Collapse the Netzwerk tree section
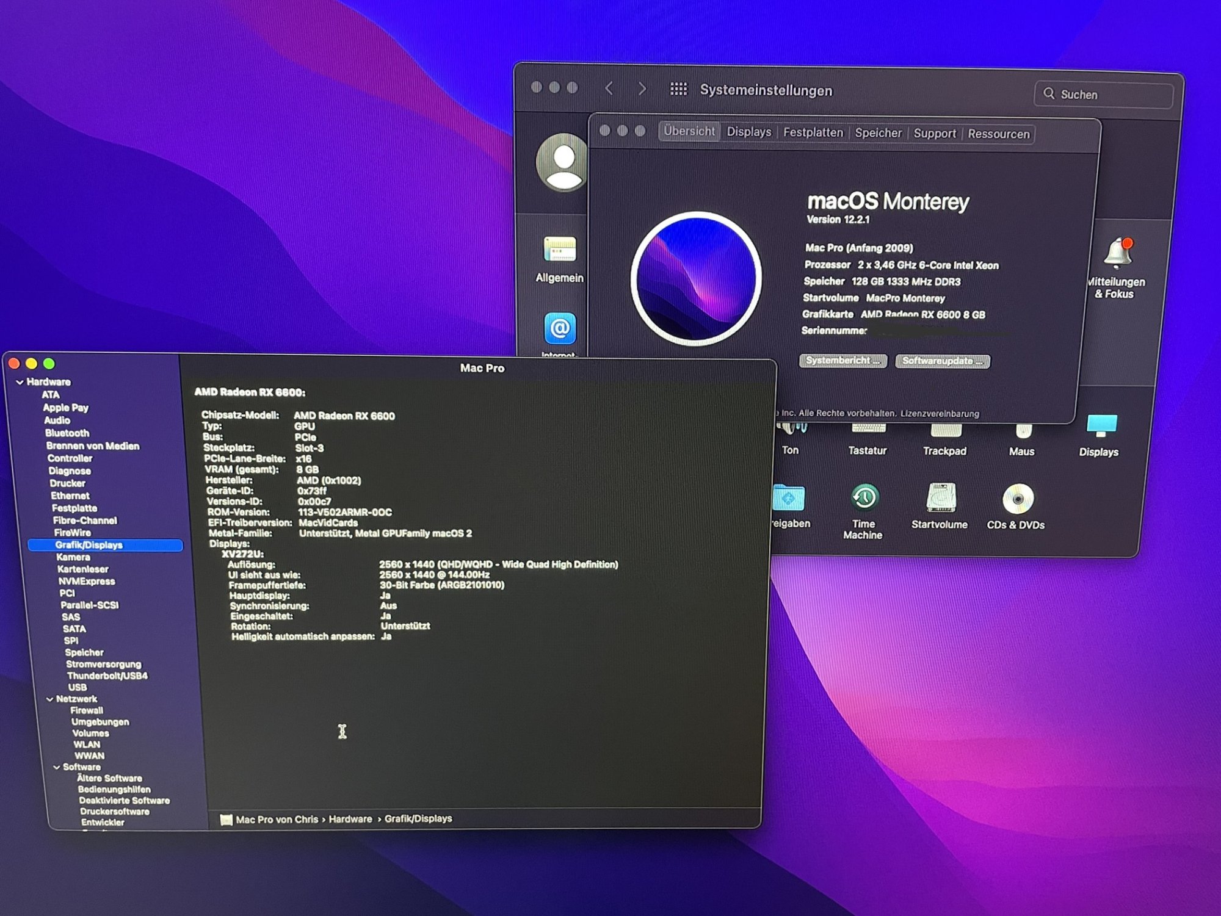The image size is (1221, 916). click(49, 699)
